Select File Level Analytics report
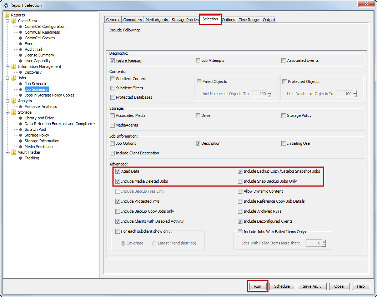 41,107
